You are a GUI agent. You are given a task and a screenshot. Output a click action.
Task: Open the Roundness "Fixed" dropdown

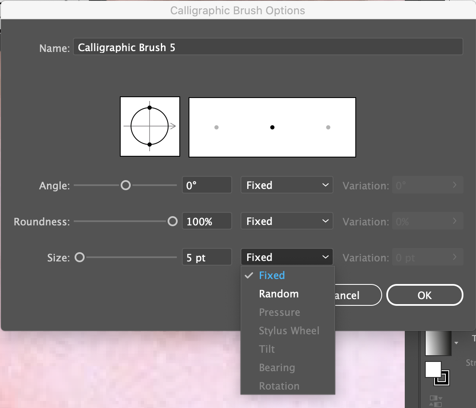coord(287,221)
